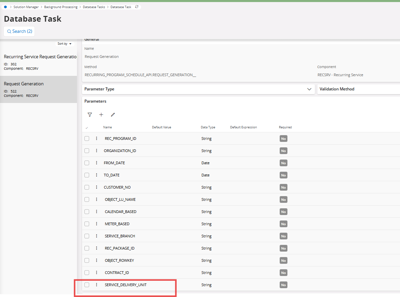Image resolution: width=400 pixels, height=297 pixels.
Task: Open row menu for SERVICE_BRANCH
Action: click(x=96, y=236)
